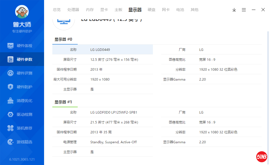The image size is (270, 165).
Task: Select the LG LGD0449 name row
Action: click(x=102, y=50)
